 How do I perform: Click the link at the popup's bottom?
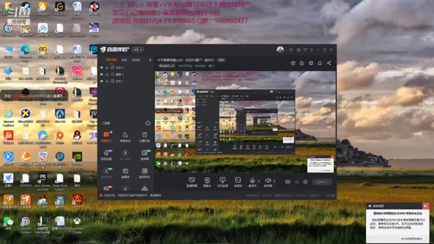[411, 239]
